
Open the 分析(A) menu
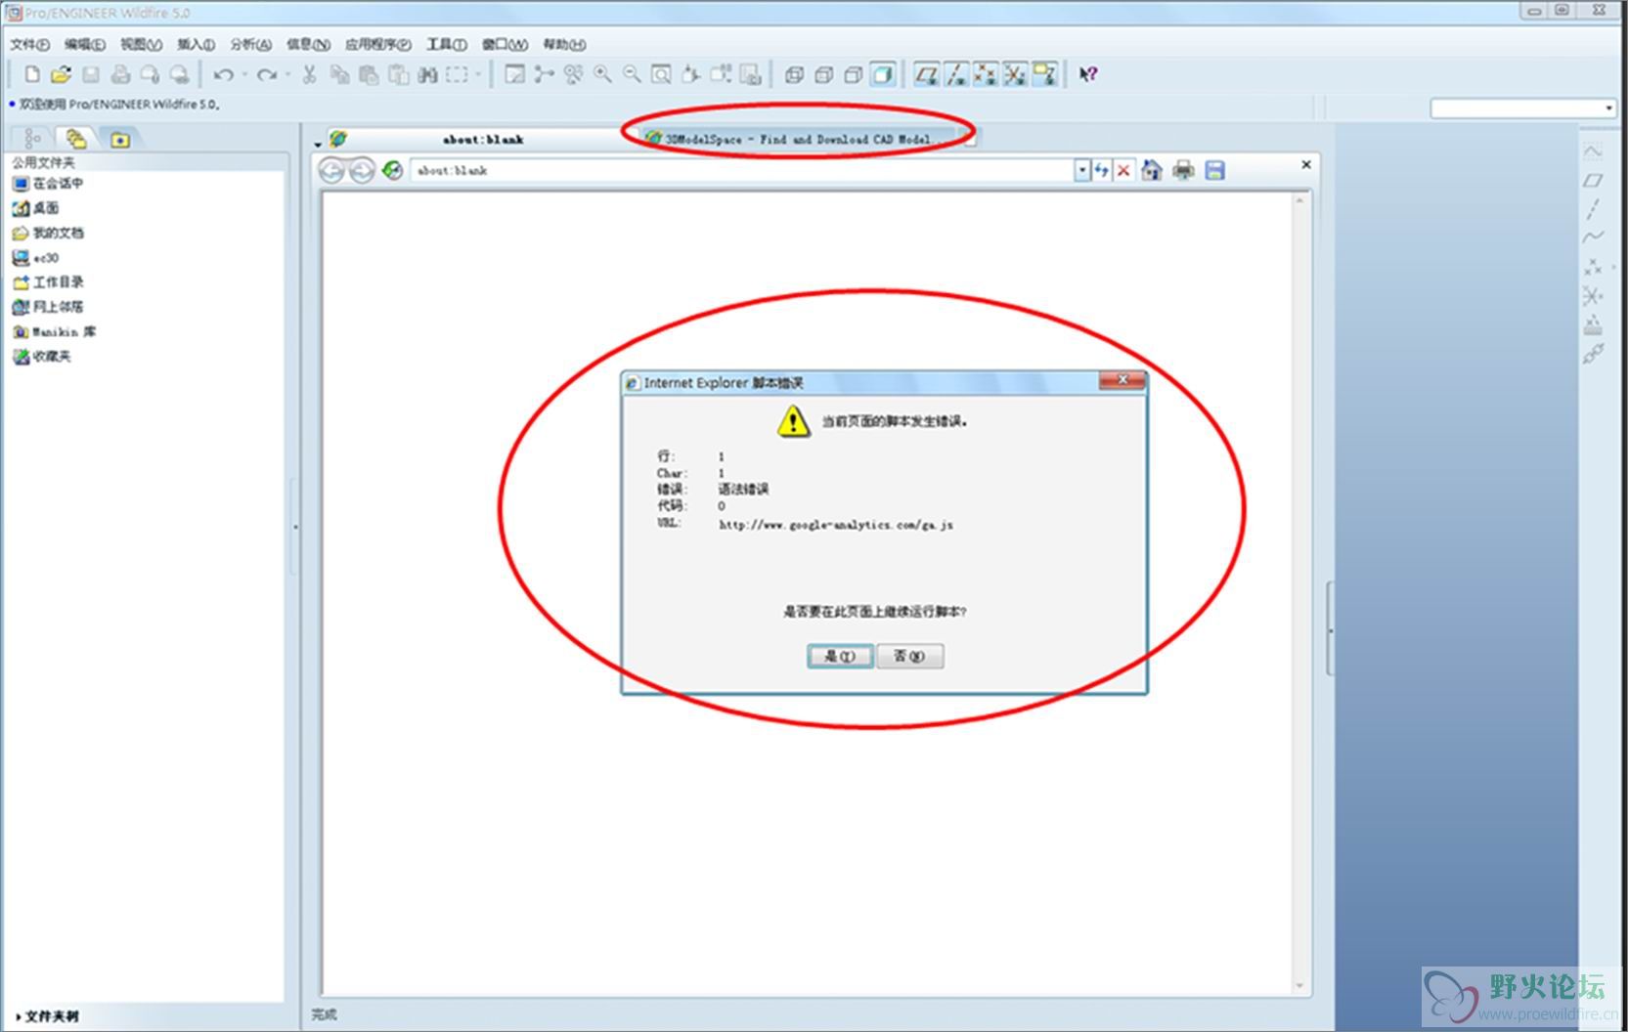pyautogui.click(x=250, y=44)
